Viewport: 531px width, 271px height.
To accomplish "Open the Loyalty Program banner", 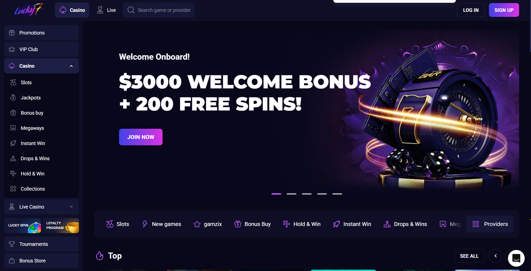I will pos(61,225).
